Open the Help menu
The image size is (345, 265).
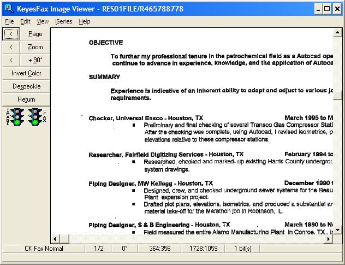(85, 21)
